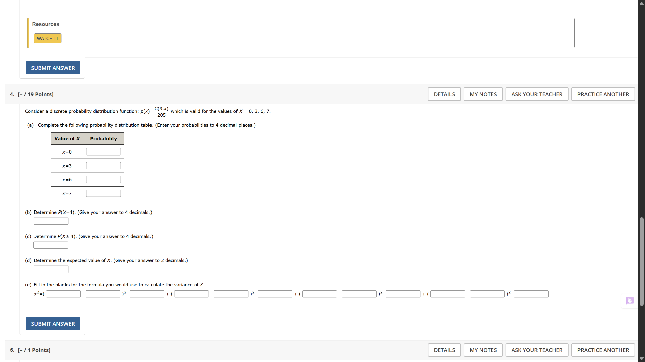This screenshot has height=362, width=645.
Task: Click PRACTICE ANOTHER for question 5
Action: [603, 350]
